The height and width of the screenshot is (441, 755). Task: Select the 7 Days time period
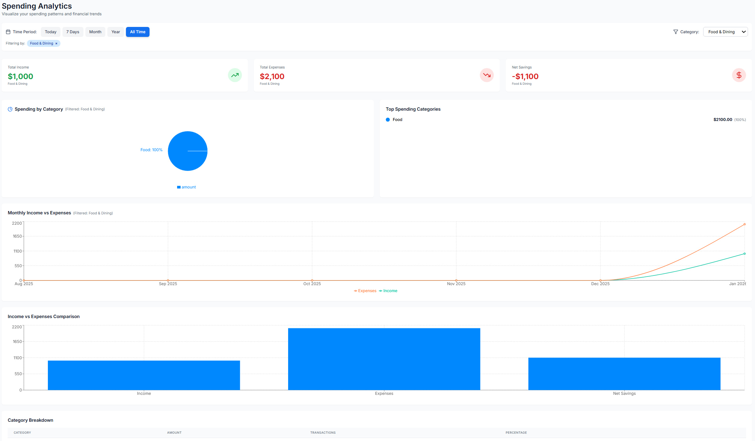(73, 32)
